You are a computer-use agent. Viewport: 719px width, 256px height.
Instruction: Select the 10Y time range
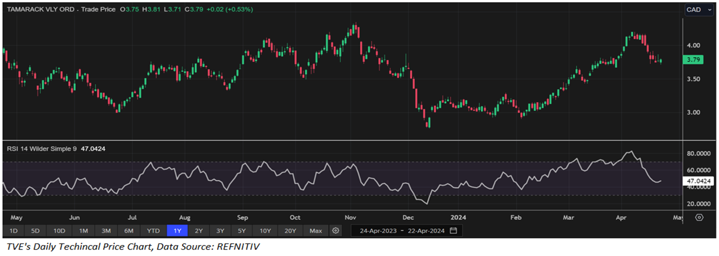pyautogui.click(x=265, y=231)
